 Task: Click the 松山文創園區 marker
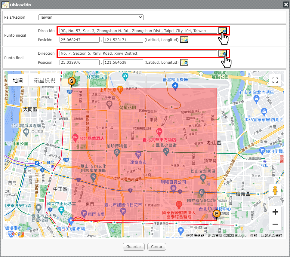coord(203,178)
